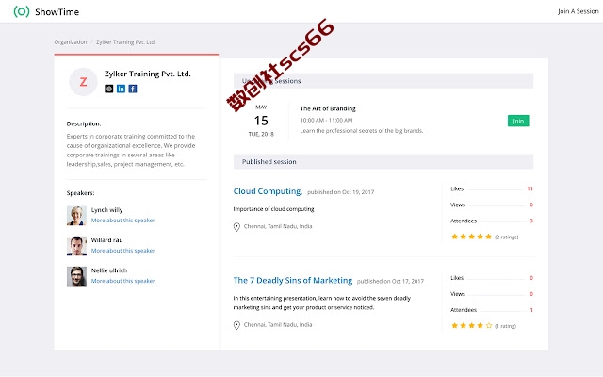Click published on Oct 17, 2017 text
Image resolution: width=603 pixels, height=377 pixels.
click(390, 281)
